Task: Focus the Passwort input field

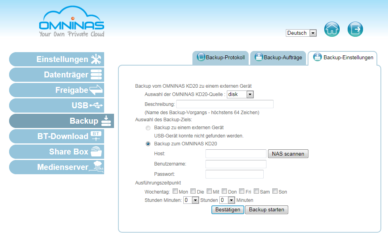Action: [x=234, y=174]
